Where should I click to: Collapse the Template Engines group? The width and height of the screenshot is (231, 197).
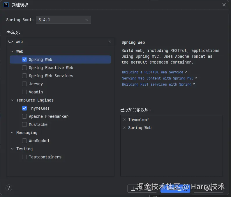[12, 100]
